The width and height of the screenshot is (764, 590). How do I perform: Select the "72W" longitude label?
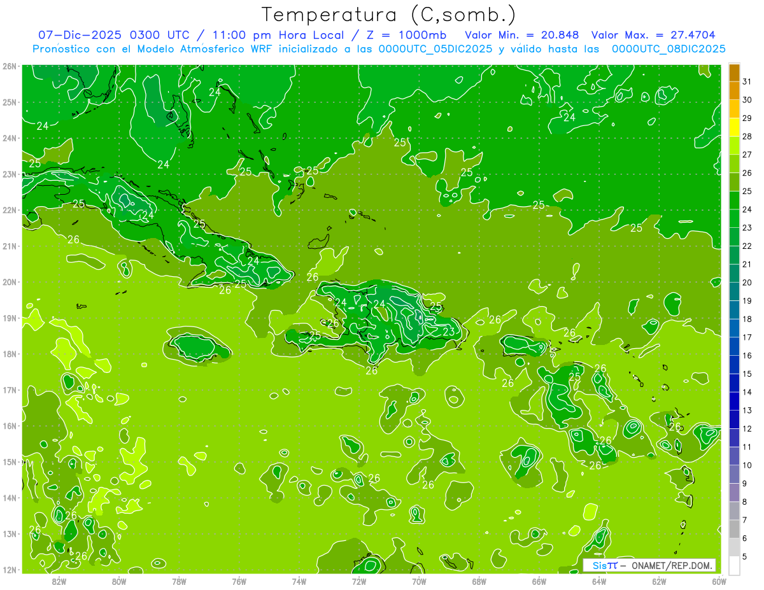[x=359, y=581]
